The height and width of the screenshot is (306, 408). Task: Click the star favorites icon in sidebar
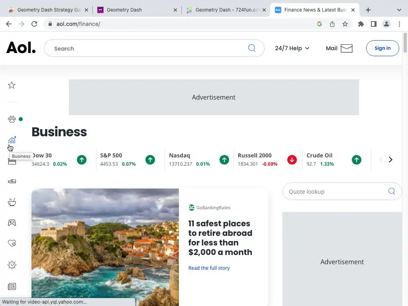pyautogui.click(x=12, y=85)
